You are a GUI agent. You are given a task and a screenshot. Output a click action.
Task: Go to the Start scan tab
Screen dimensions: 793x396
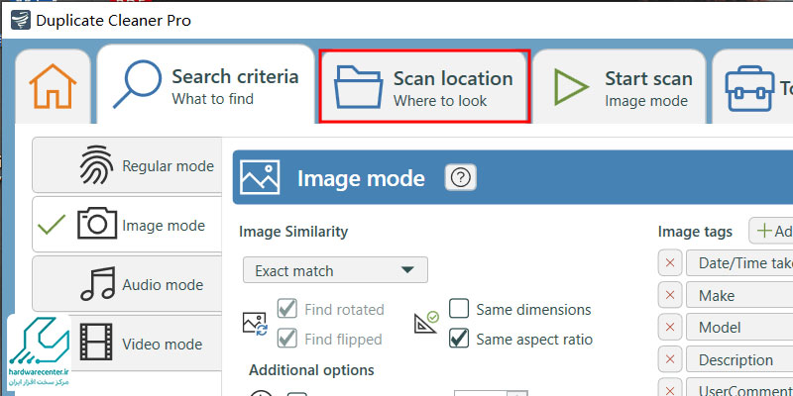pos(619,87)
